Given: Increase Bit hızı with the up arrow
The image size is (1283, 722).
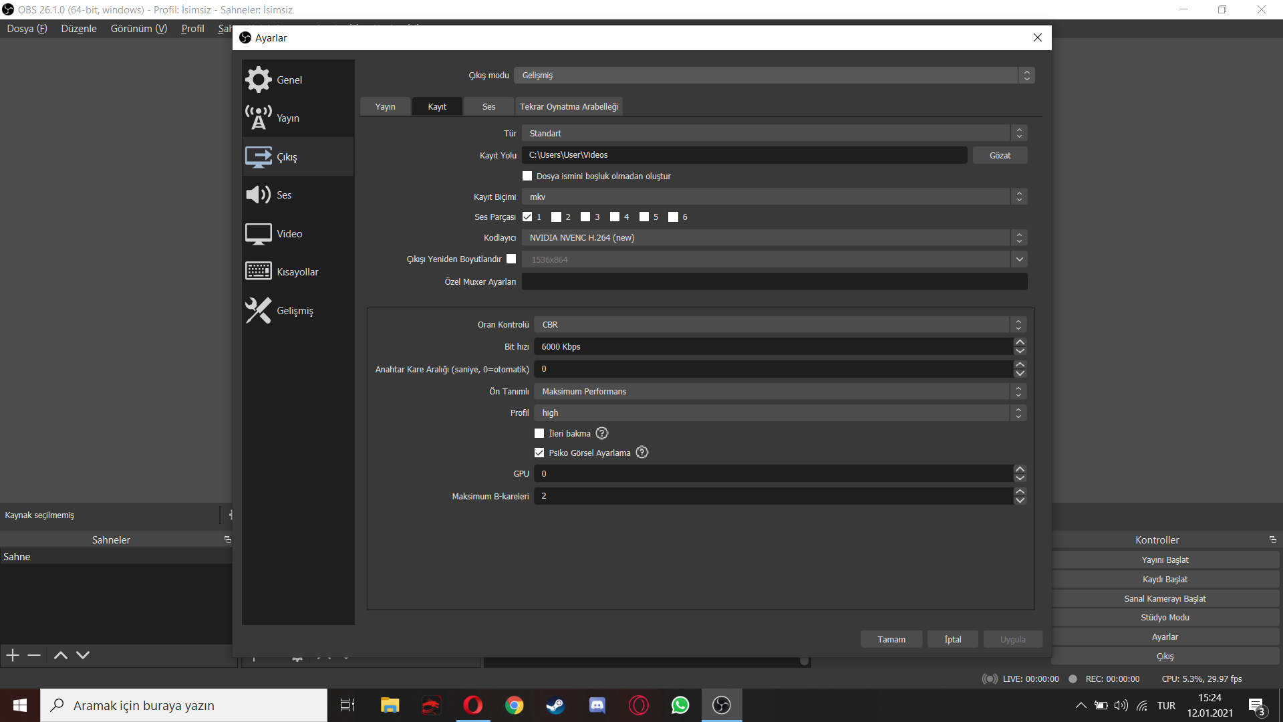Looking at the screenshot, I should pyautogui.click(x=1020, y=342).
